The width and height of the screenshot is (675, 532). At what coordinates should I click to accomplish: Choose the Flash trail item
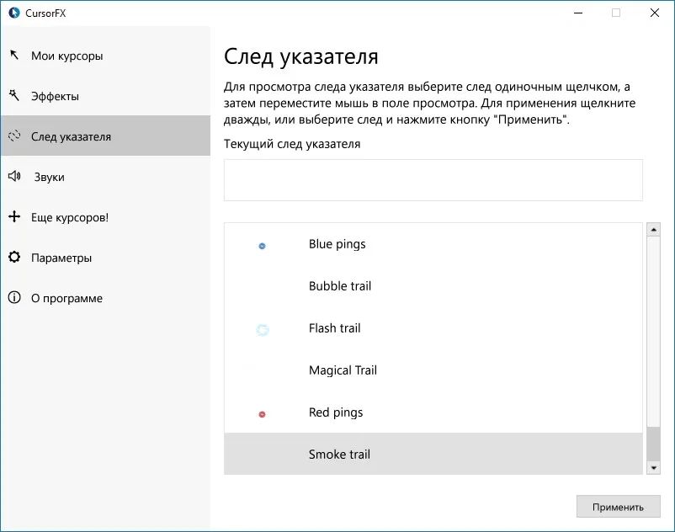pos(433,328)
